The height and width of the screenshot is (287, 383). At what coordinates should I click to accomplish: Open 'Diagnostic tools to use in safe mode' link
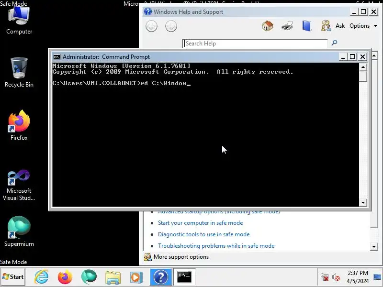point(204,234)
